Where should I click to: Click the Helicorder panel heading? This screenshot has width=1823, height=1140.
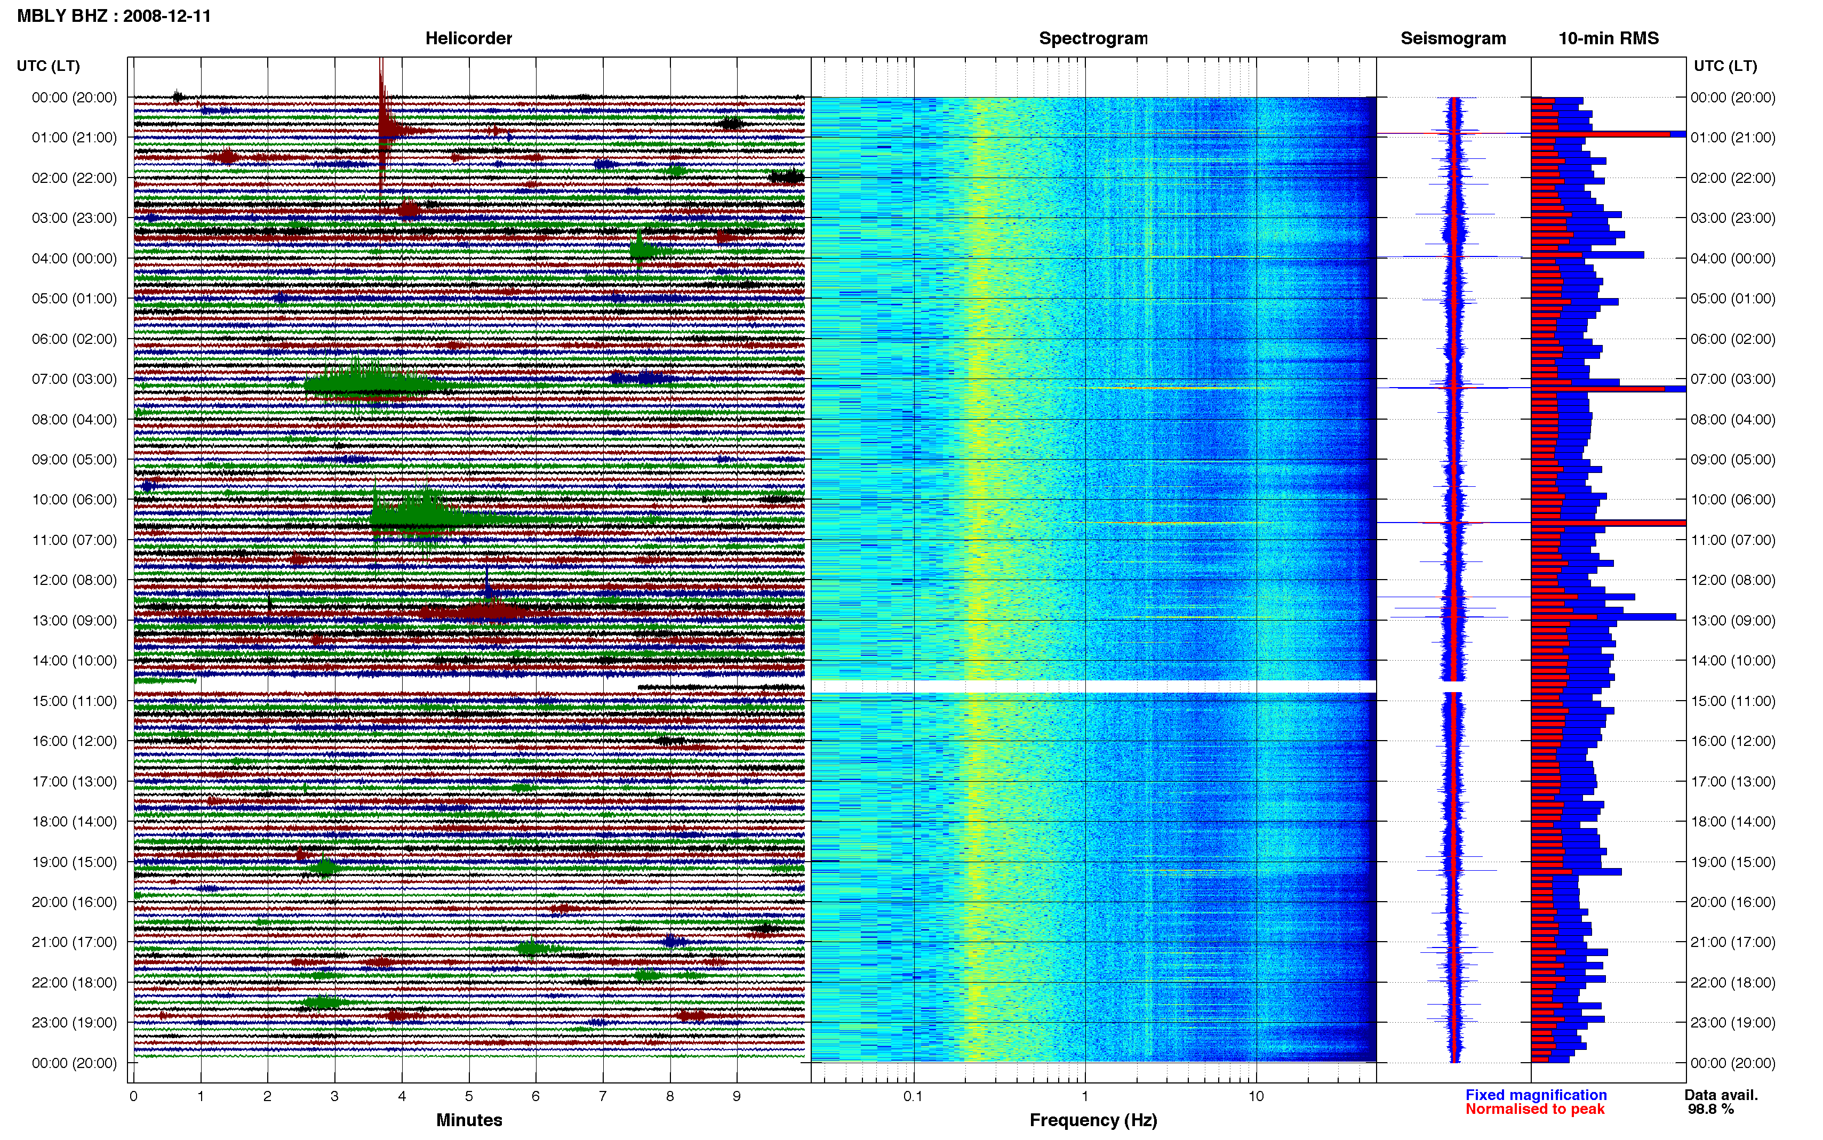pyautogui.click(x=468, y=38)
